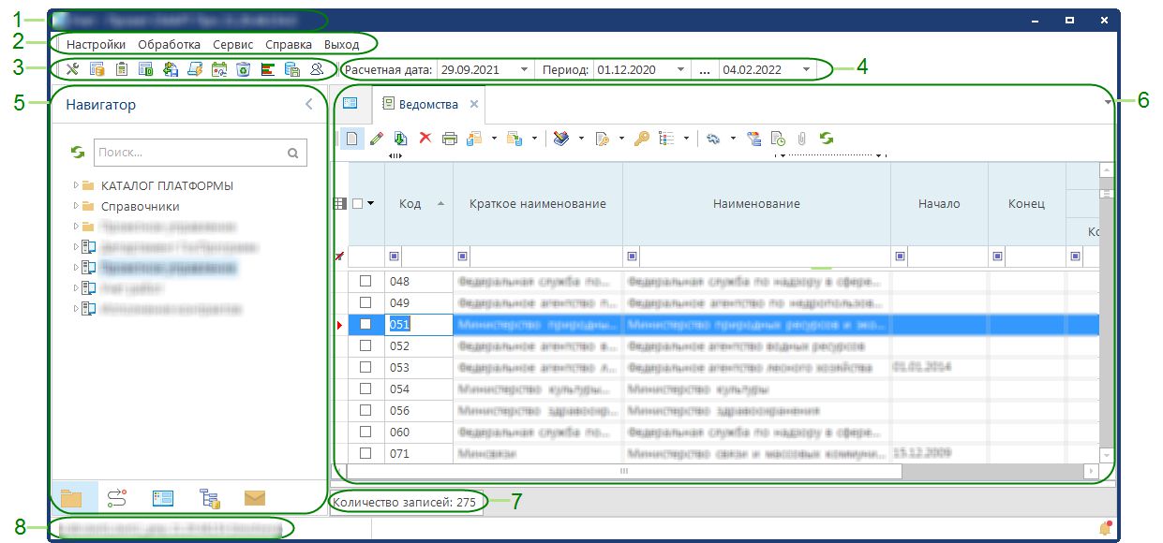This screenshot has width=1163, height=543.
Task: Click the red X delete record icon
Action: (425, 139)
